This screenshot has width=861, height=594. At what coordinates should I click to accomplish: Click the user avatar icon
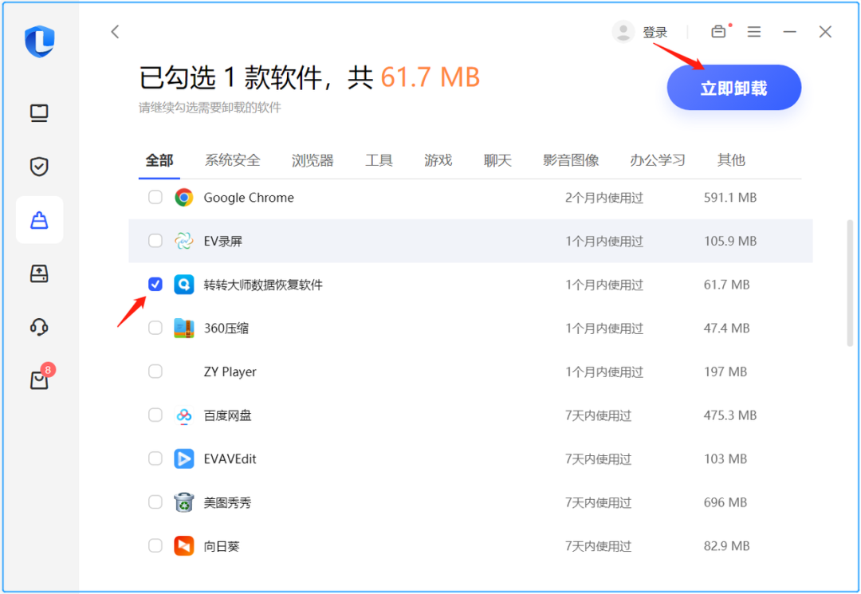click(623, 32)
